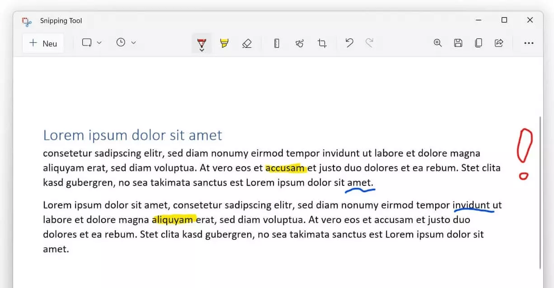554x288 pixels.
Task: Click the zoom magnifier icon
Action: coord(437,43)
